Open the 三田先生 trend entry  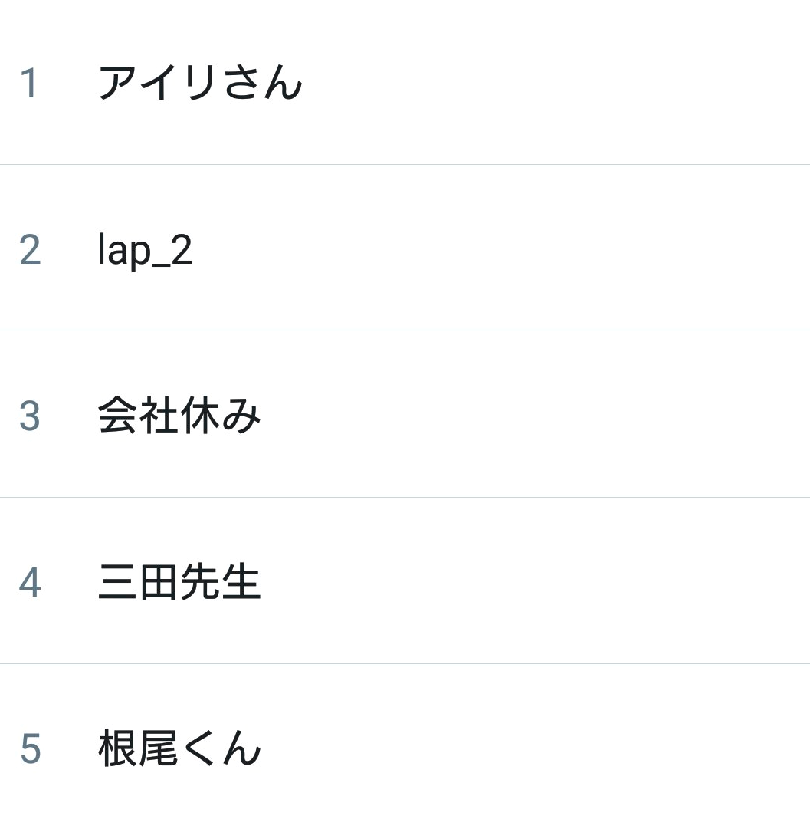179,582
